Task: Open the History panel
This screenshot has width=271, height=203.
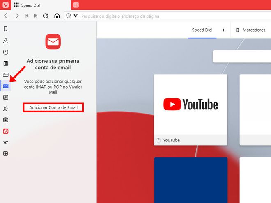Action: [x=5, y=52]
